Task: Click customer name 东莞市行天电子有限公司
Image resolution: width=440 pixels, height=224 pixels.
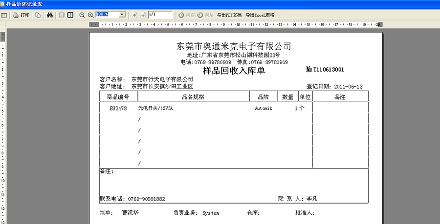Action: tap(162, 79)
